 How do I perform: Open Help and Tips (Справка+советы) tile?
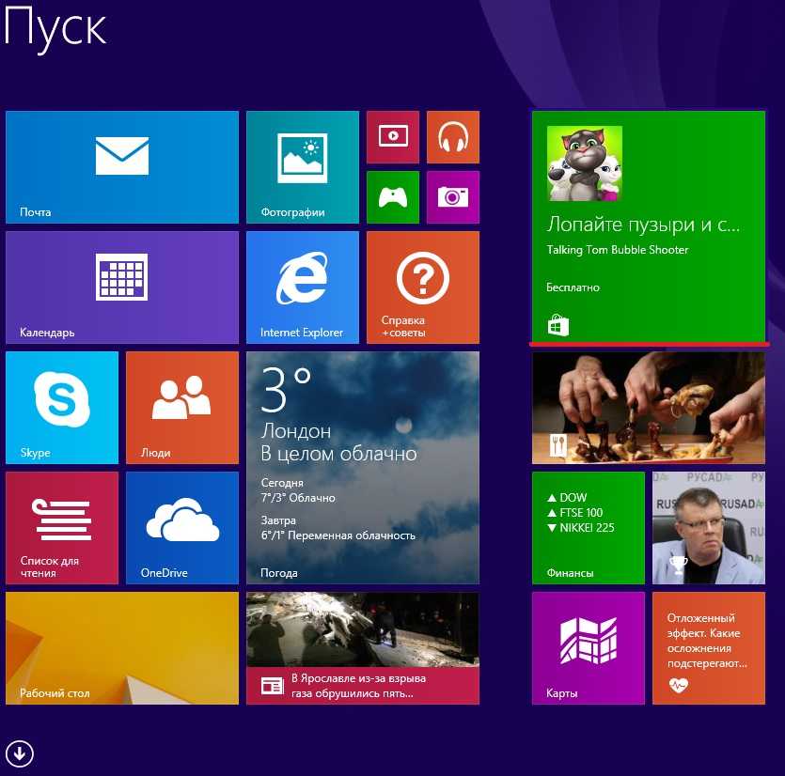pyautogui.click(x=422, y=287)
